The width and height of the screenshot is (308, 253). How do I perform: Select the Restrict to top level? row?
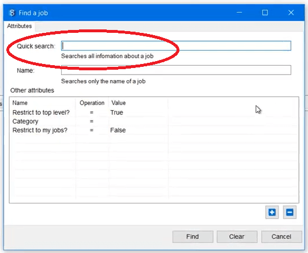154,112
